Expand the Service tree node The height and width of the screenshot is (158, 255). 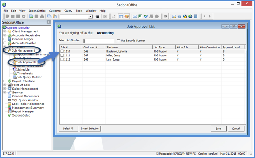5,92
